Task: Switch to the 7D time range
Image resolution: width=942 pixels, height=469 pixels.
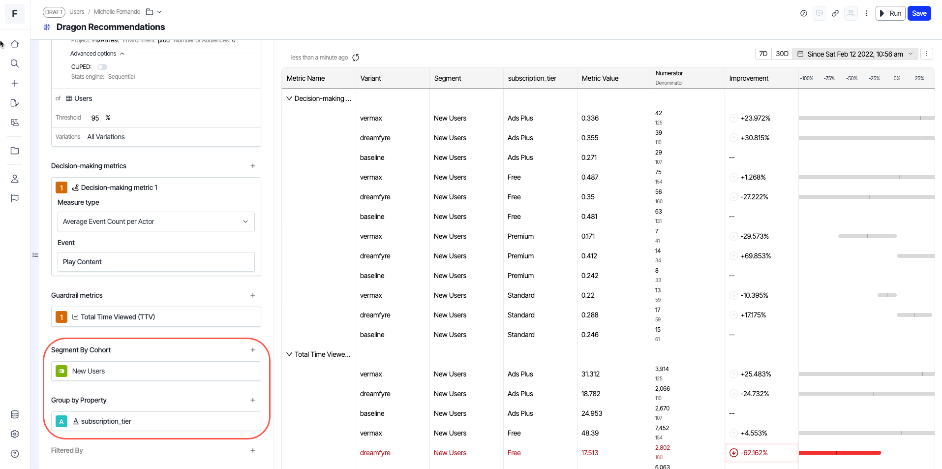Action: [763, 54]
